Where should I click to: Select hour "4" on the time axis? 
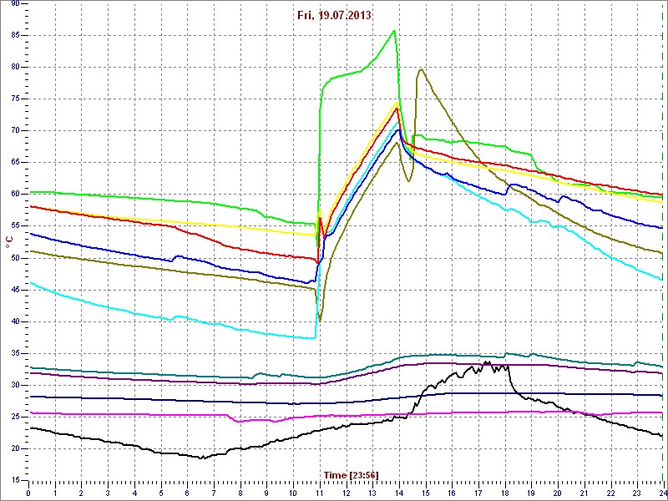134,491
